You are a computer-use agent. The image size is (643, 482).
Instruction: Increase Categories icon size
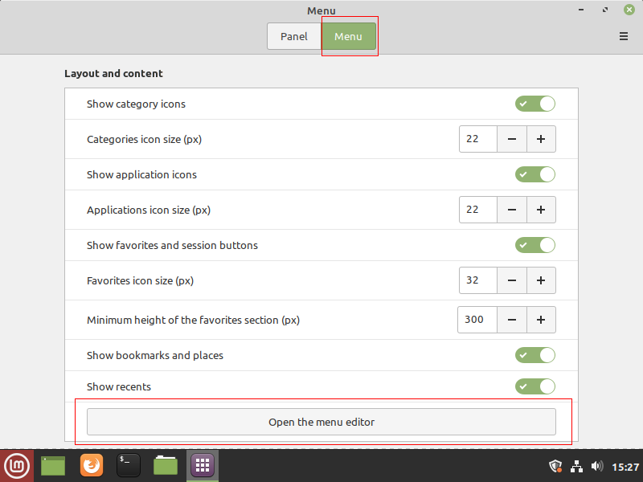[541, 139]
